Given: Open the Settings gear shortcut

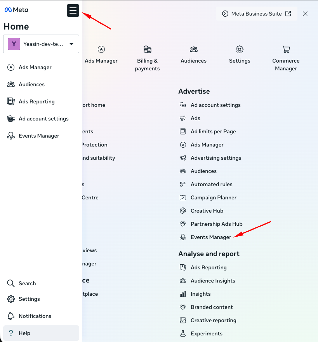Looking at the screenshot, I should tap(239, 54).
